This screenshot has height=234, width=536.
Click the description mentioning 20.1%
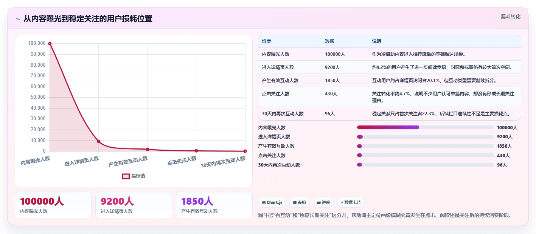pyautogui.click(x=434, y=81)
